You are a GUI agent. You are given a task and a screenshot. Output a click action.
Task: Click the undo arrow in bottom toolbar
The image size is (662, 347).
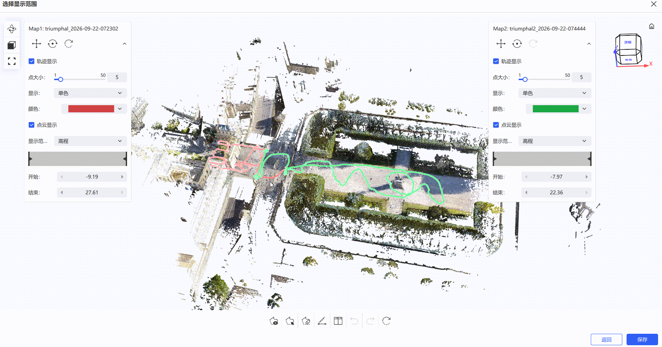354,321
